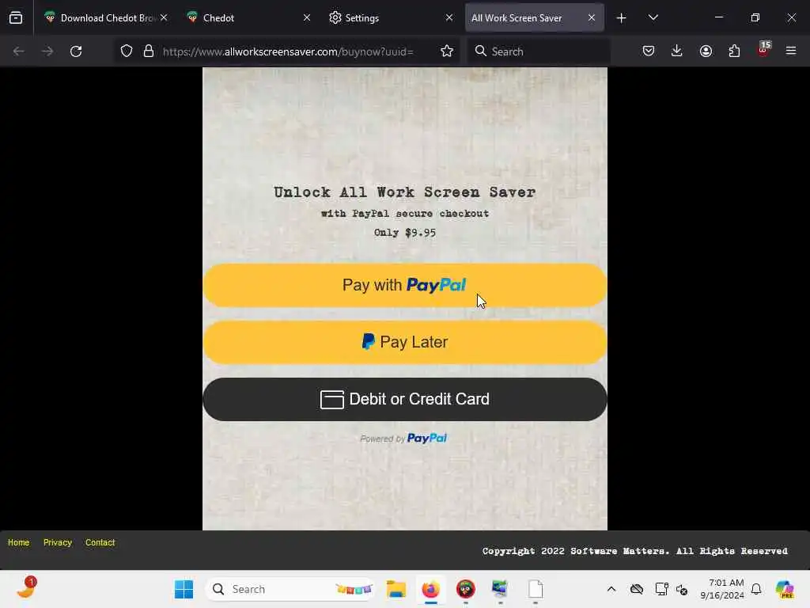Viewport: 810px width, 608px height.
Task: Open the Firefox View recent browsing icon
Action: pyautogui.click(x=16, y=17)
